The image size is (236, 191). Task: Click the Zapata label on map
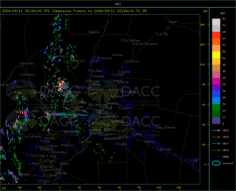coord(64,164)
